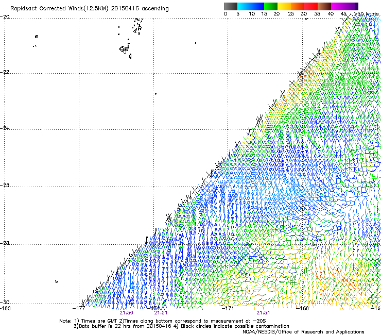Click the green 15-20 knots legend segment
This screenshot has height=335, width=381.
pyautogui.click(x=271, y=6)
